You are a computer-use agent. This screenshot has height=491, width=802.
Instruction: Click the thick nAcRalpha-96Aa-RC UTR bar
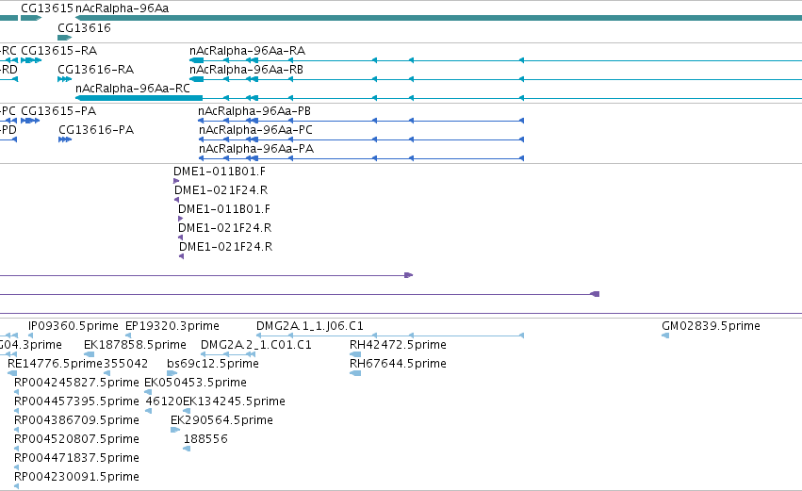coord(139,98)
